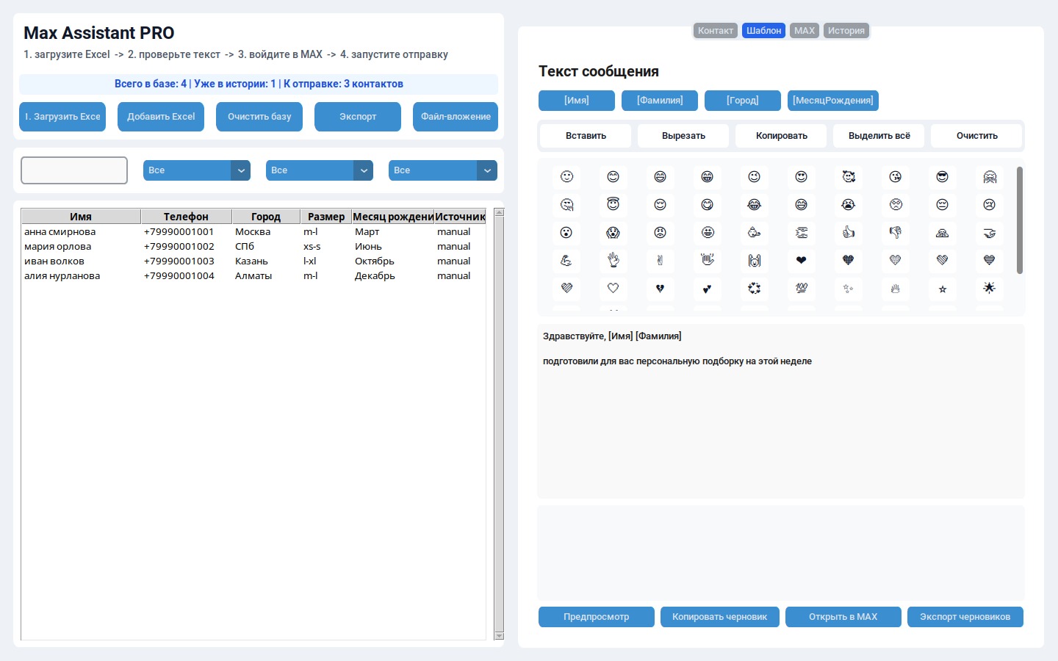The width and height of the screenshot is (1058, 661).
Task: Insert the raised hands celebration emoji
Action: pyautogui.click(x=755, y=261)
